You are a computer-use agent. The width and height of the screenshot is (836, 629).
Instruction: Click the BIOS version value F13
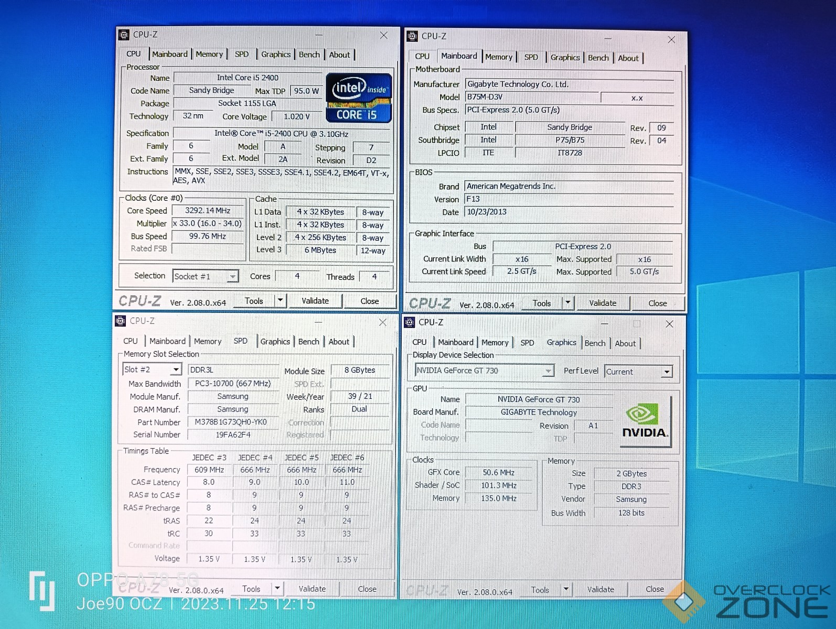pos(569,199)
